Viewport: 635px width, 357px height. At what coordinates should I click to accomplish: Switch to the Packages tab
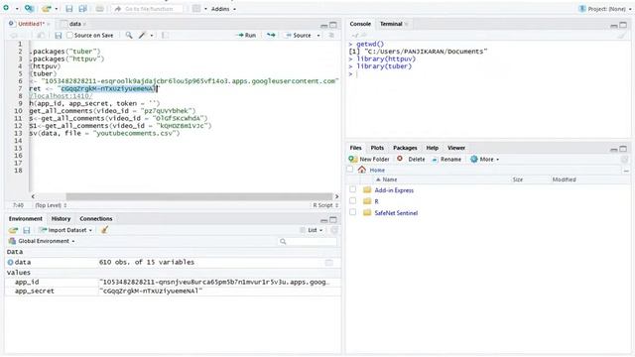tap(405, 148)
